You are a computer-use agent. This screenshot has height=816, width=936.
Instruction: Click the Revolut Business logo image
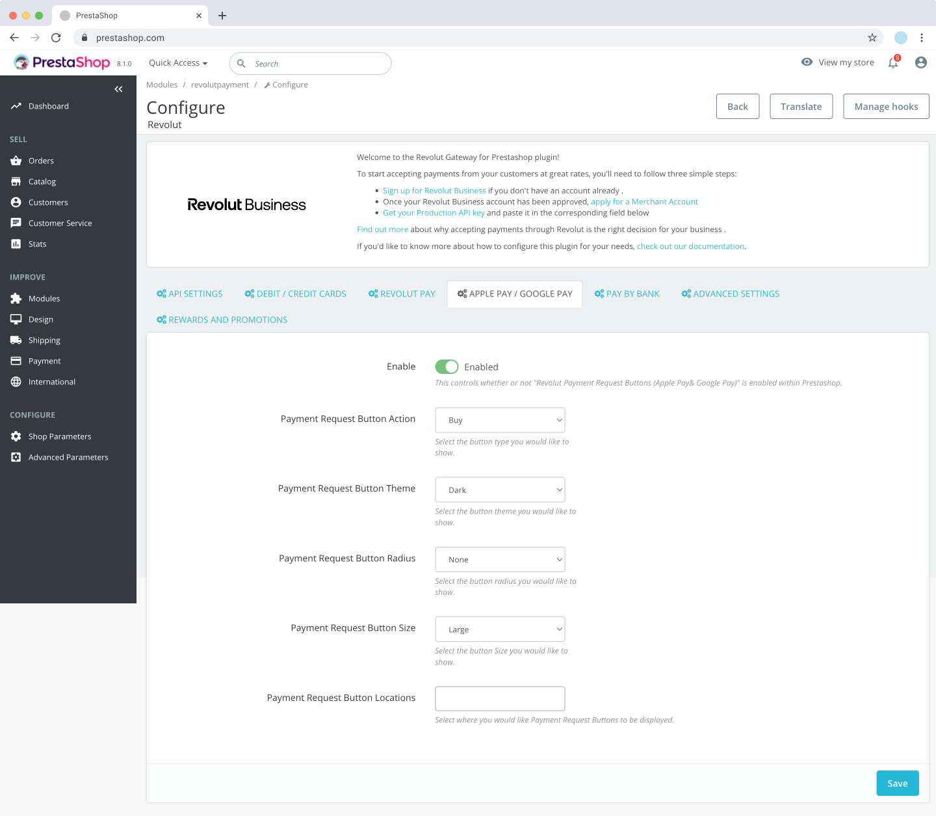click(246, 205)
